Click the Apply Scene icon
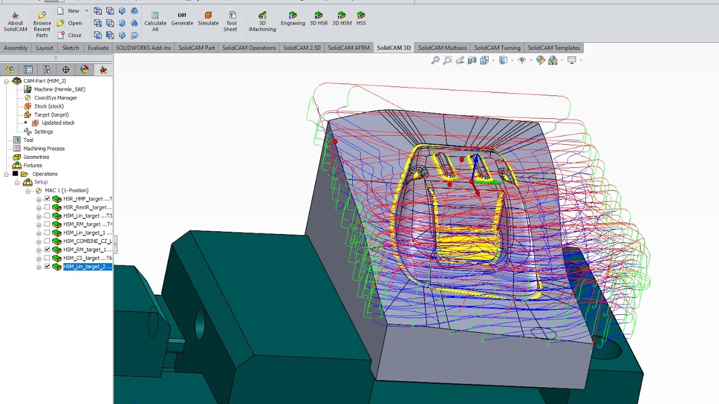 [553, 60]
